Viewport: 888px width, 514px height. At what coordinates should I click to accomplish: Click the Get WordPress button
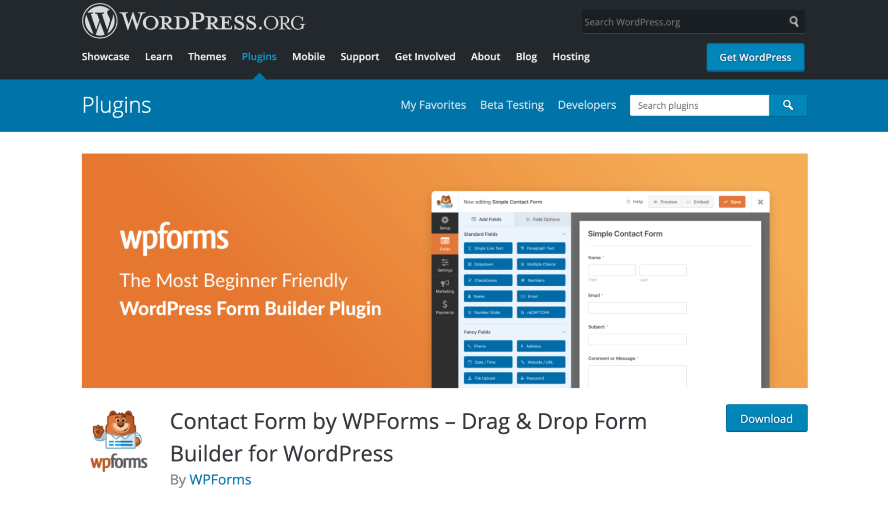(x=755, y=57)
